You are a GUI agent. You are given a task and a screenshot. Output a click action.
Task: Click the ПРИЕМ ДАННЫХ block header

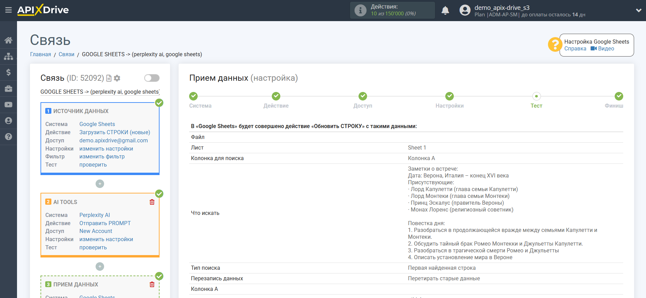pyautogui.click(x=76, y=285)
